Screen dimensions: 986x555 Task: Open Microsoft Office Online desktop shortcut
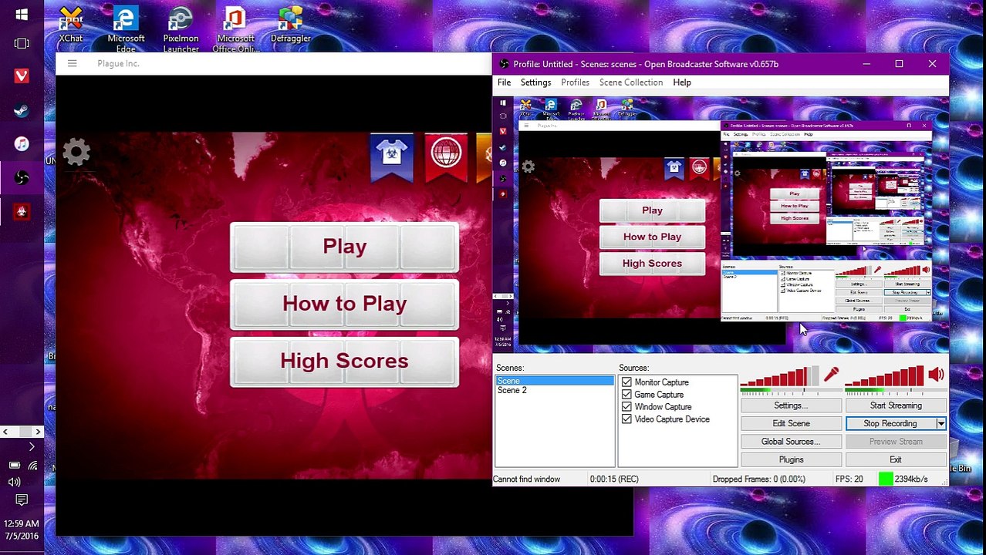click(x=235, y=29)
